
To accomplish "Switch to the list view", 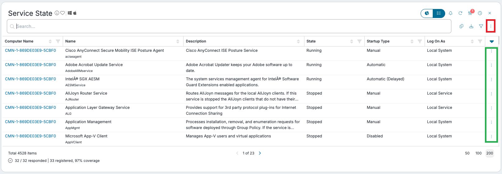I will click(x=439, y=13).
